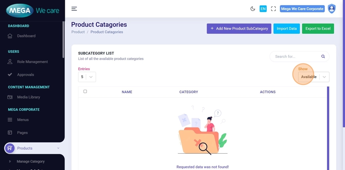Click the search magnifier icon
Viewport: 345px width, 170px height.
pyautogui.click(x=323, y=56)
